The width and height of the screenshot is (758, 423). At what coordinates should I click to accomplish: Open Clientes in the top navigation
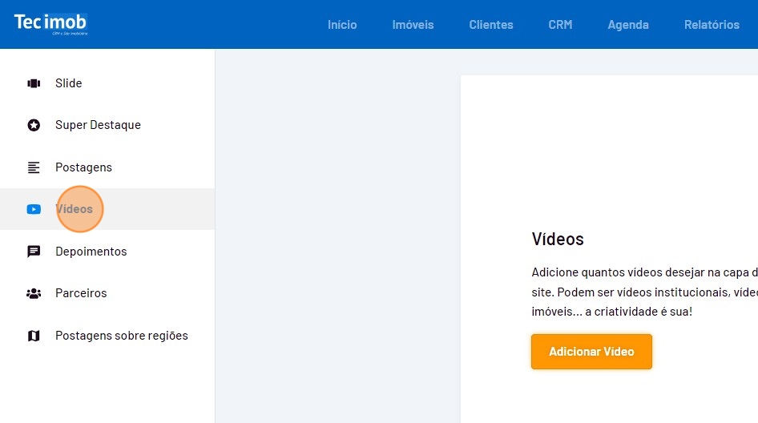pyautogui.click(x=491, y=25)
